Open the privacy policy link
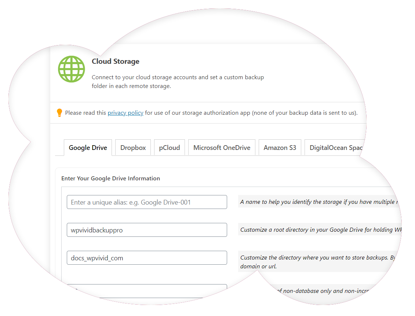 coord(125,113)
